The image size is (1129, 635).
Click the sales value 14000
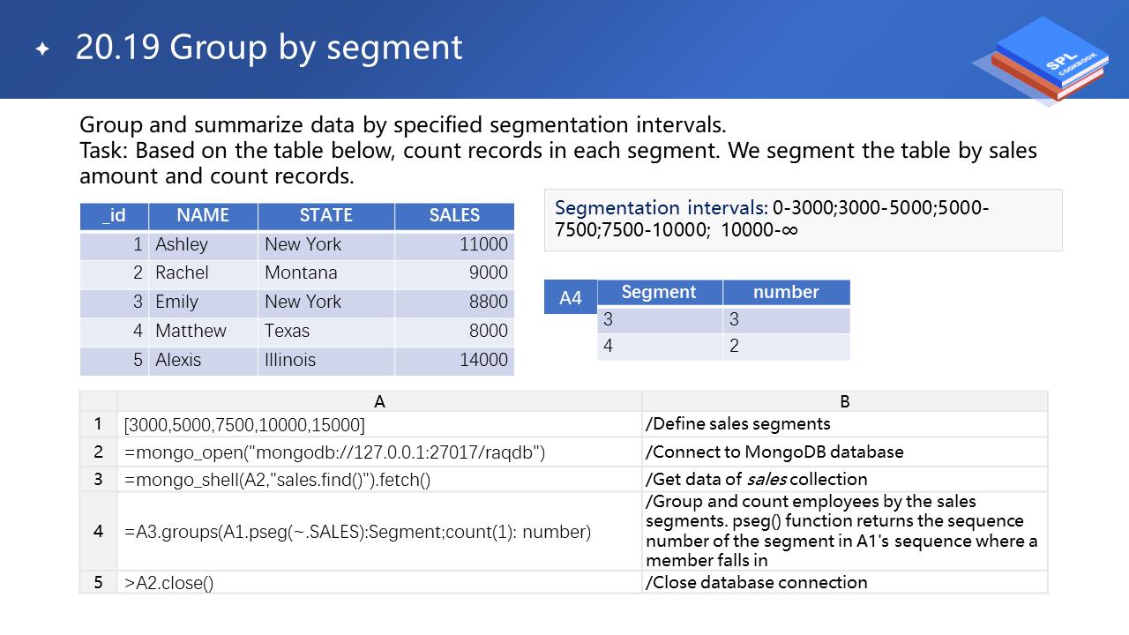click(454, 360)
